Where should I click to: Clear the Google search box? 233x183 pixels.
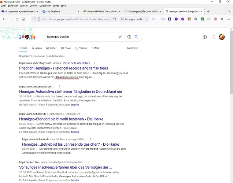[x=120, y=37]
